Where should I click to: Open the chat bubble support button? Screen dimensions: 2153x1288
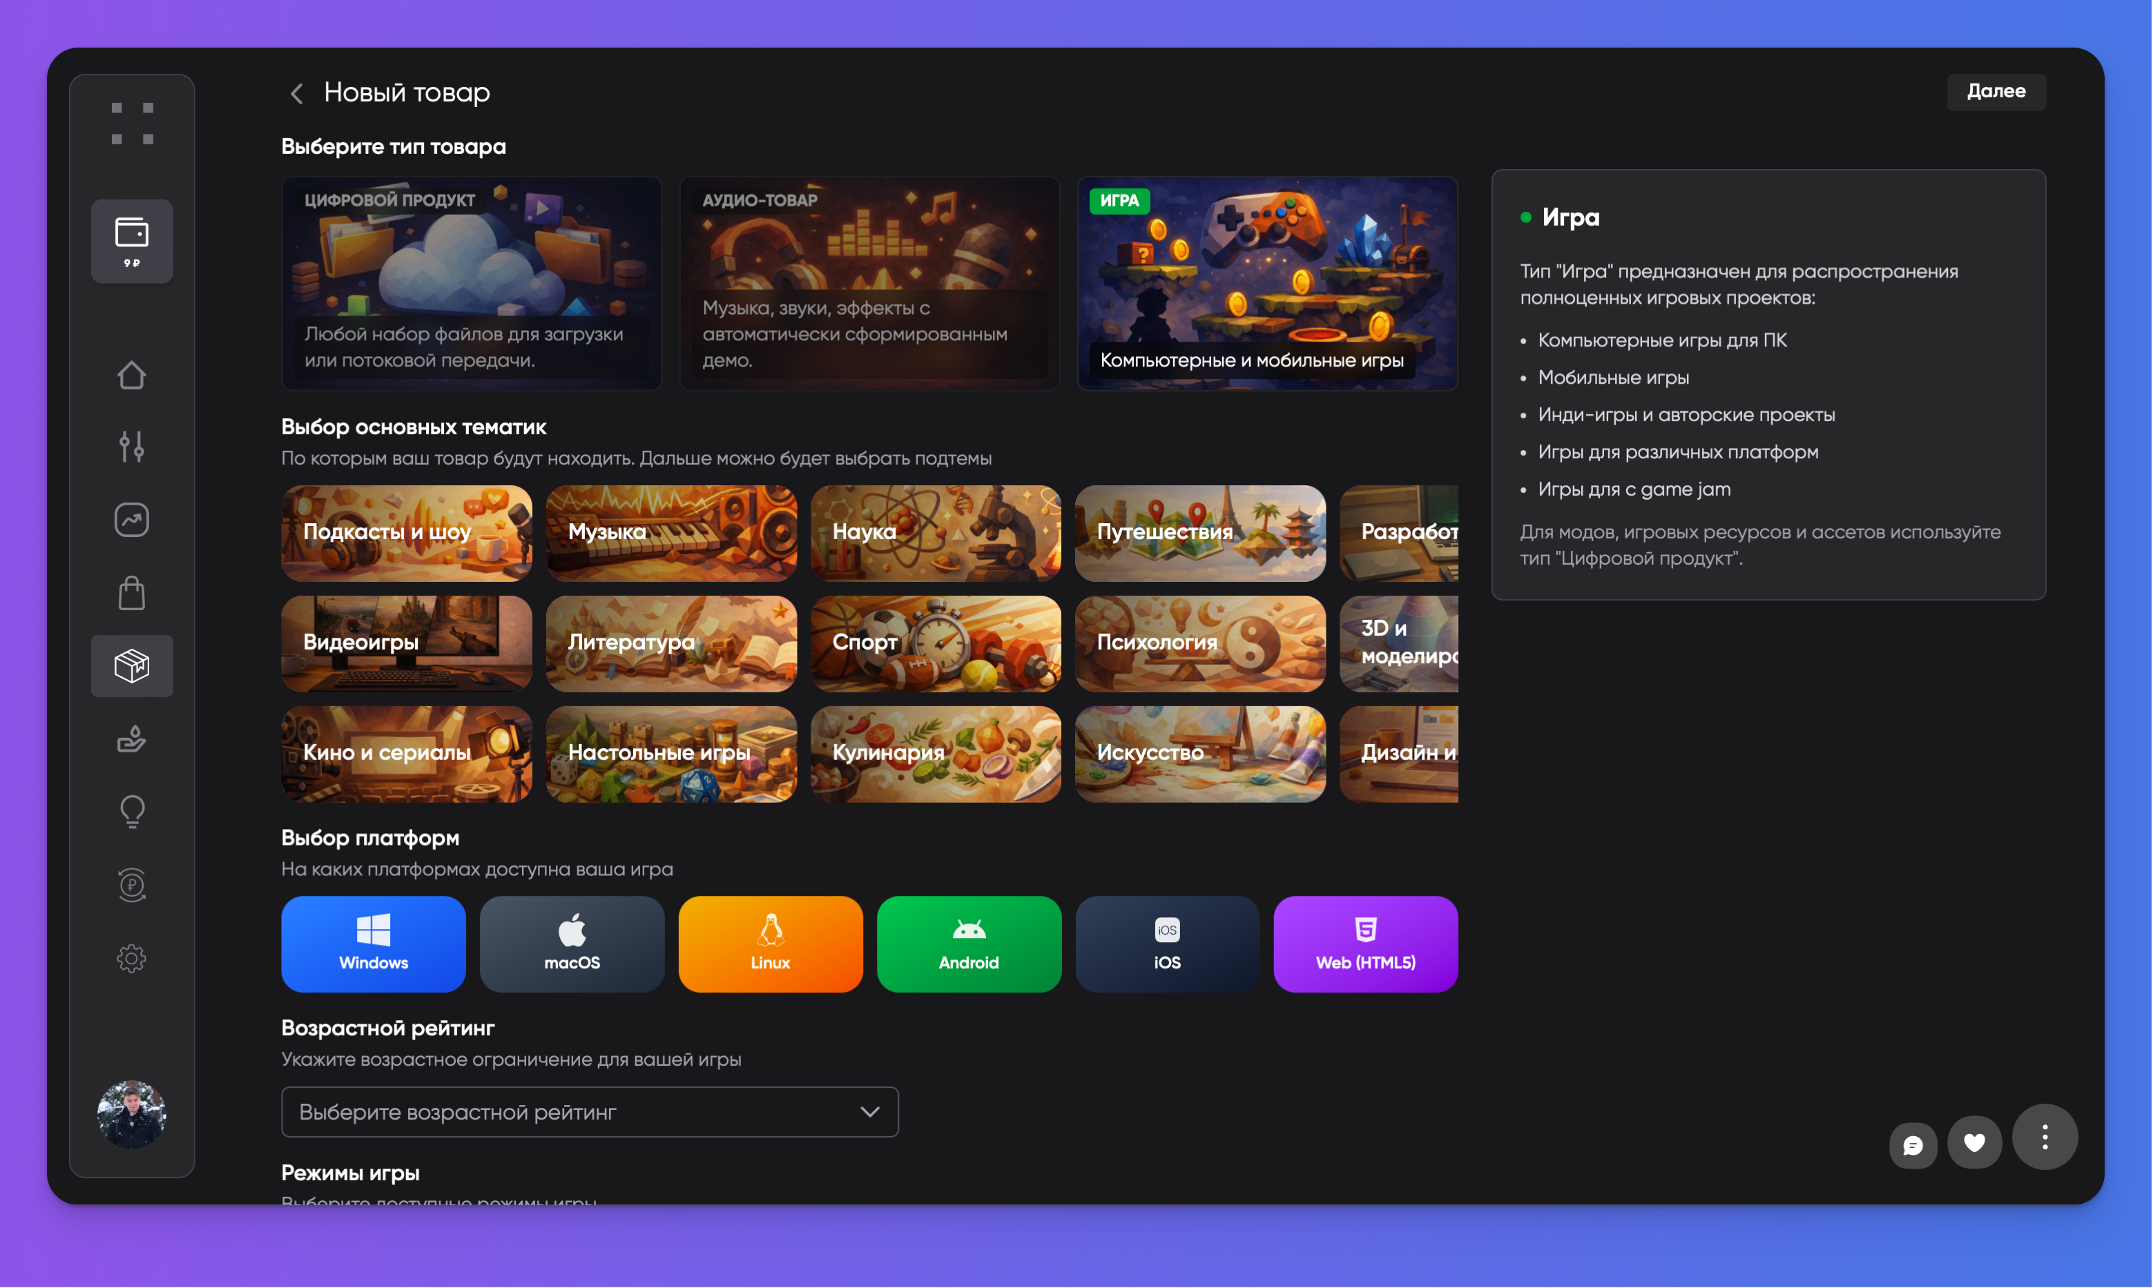(1913, 1145)
